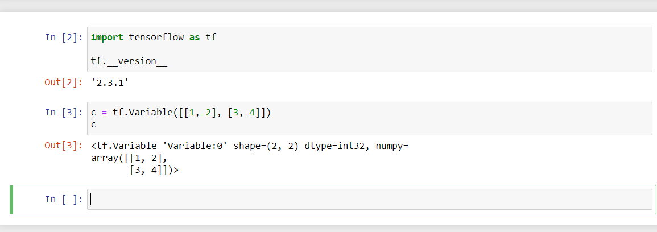Click the empty In [ ]: prompt label

64,200
